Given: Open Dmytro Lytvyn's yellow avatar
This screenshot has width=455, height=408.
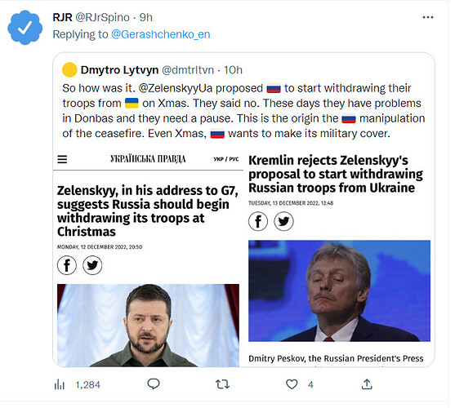Looking at the screenshot, I should point(69,70).
